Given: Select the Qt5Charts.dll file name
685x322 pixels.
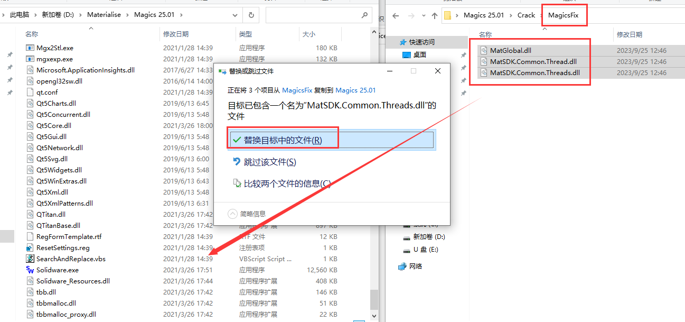Looking at the screenshot, I should click(56, 104).
